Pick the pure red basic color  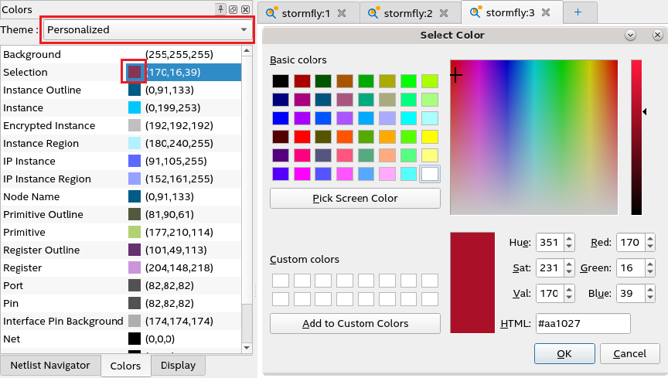click(302, 137)
